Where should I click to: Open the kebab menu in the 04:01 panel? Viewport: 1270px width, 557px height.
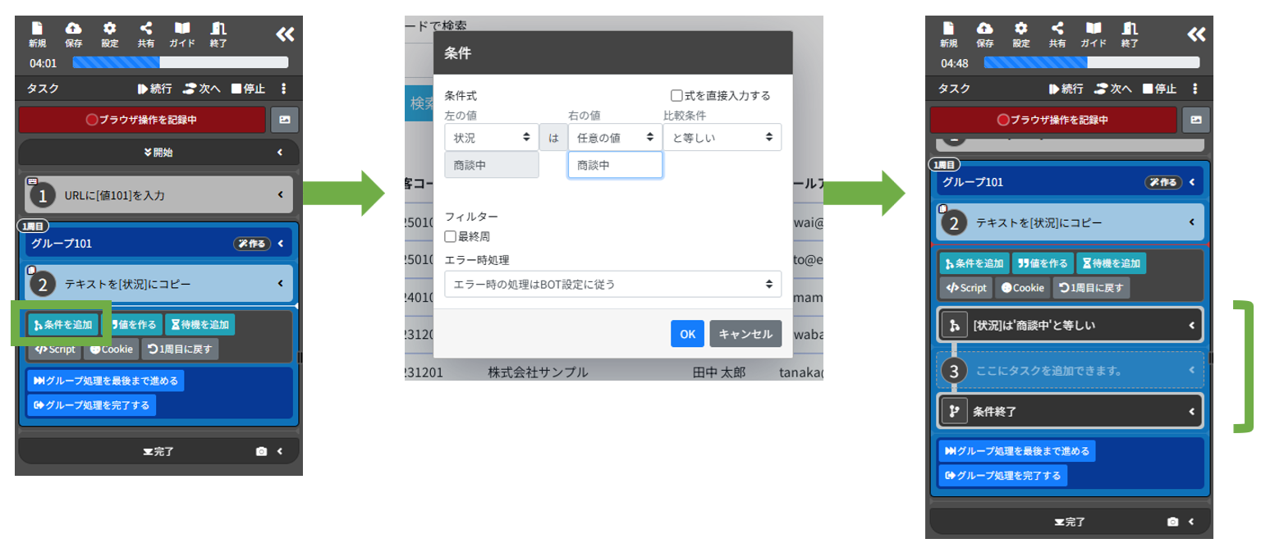[x=284, y=89]
